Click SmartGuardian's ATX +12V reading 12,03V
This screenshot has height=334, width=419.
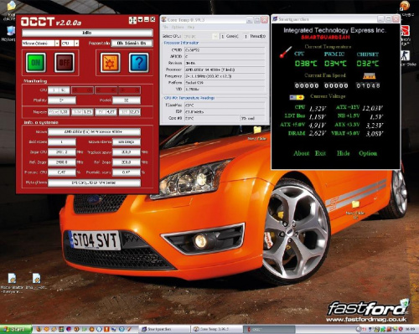(x=372, y=108)
